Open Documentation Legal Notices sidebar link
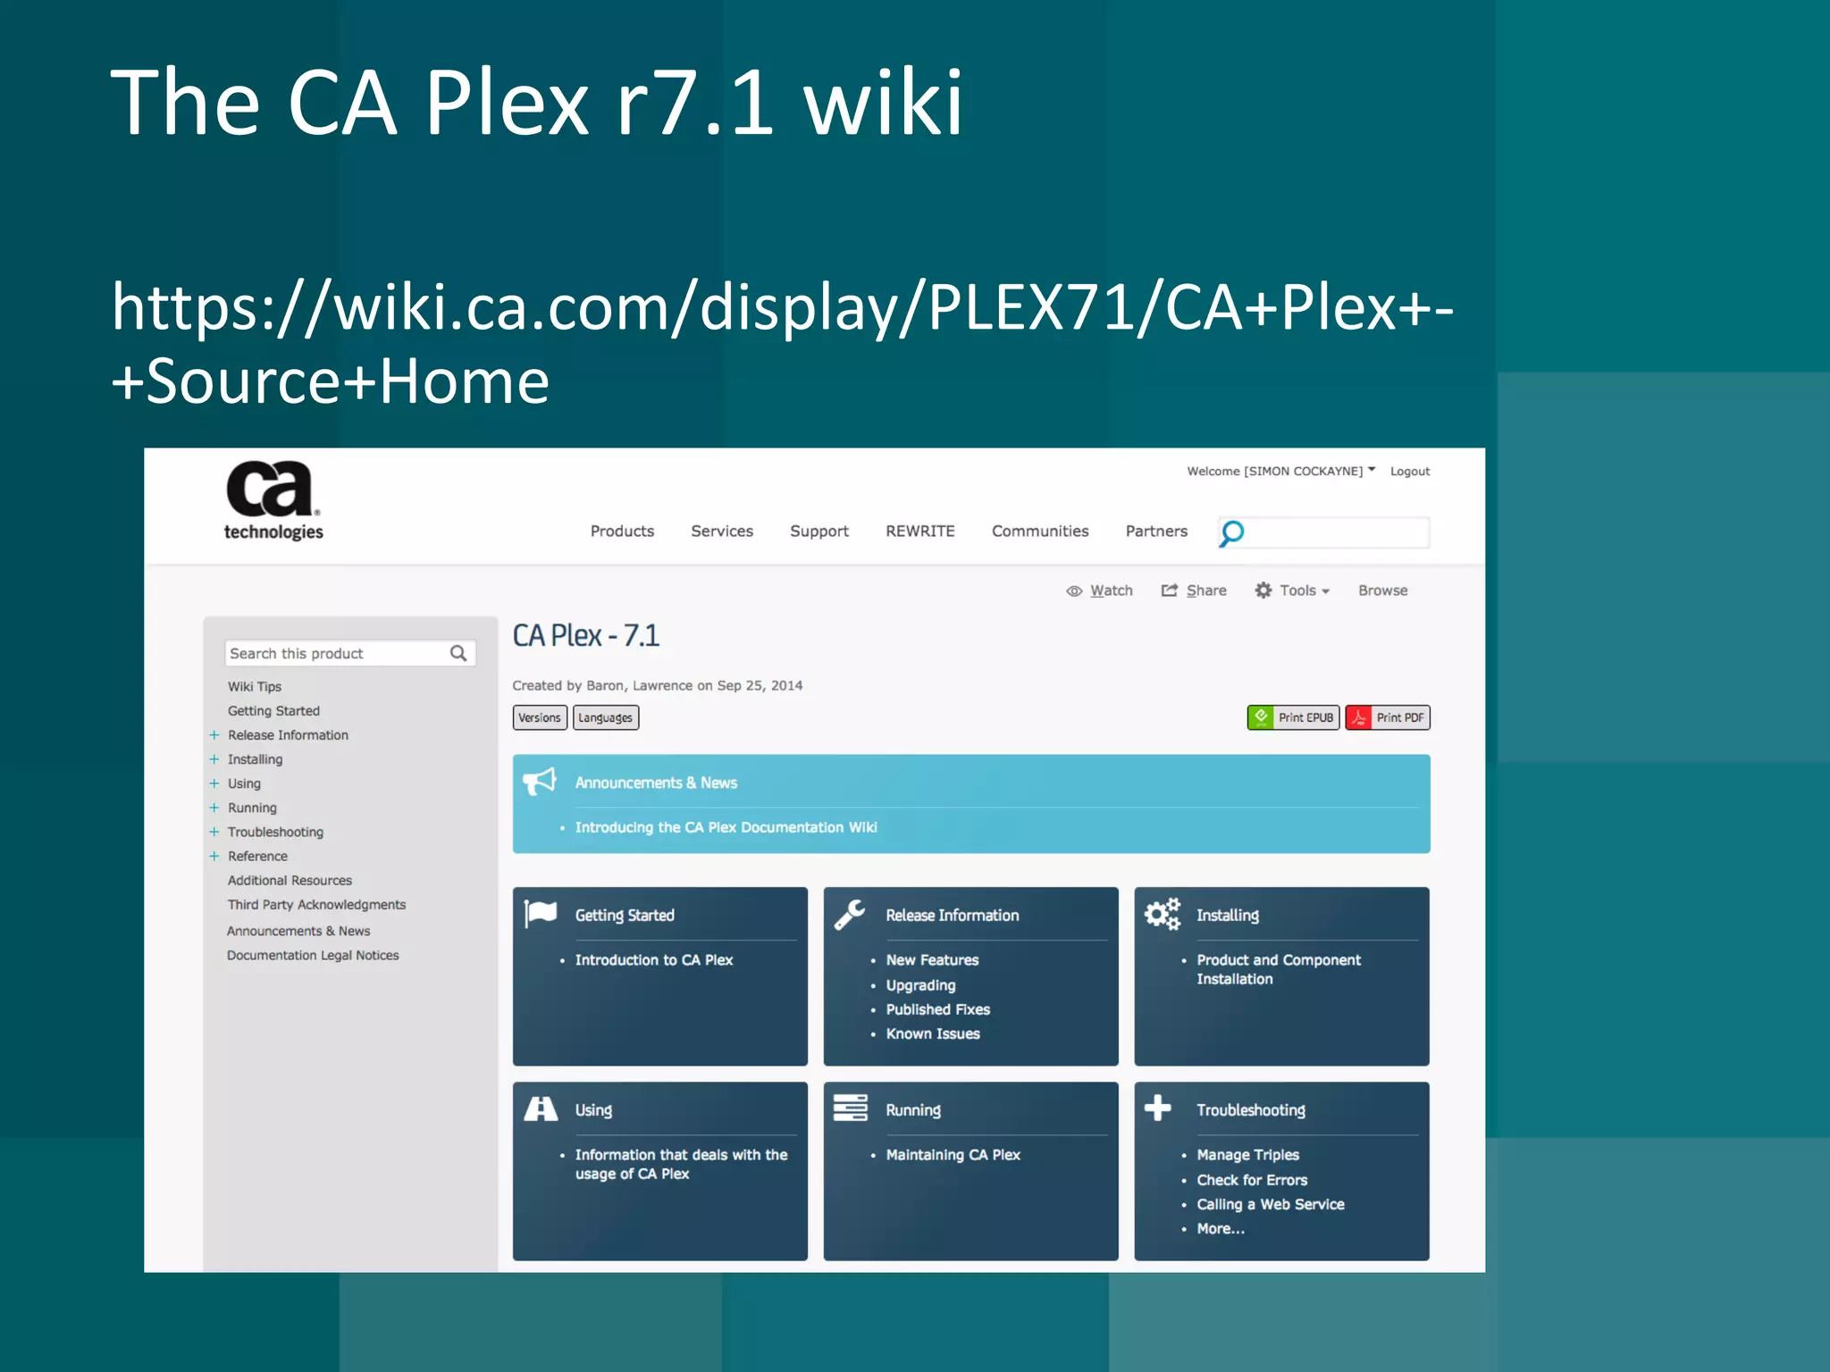Viewport: 1830px width, 1372px height. coord(313,955)
